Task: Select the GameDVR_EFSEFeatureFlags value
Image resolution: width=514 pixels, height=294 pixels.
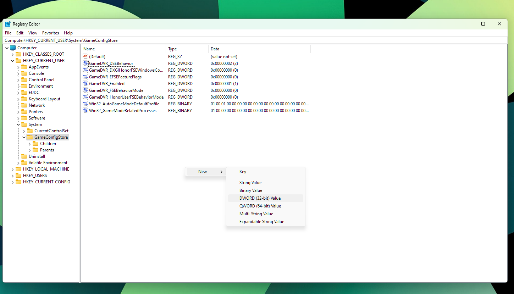Action: (x=115, y=77)
